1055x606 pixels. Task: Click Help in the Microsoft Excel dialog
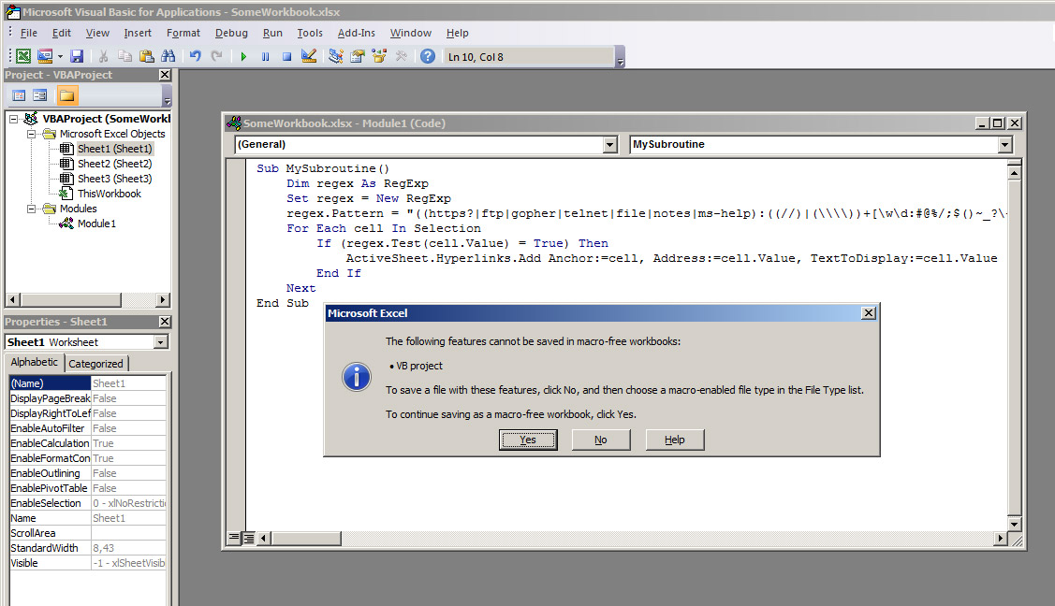675,440
